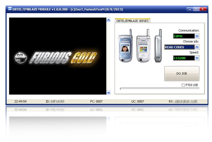This screenshot has width=212, height=142.
Task: Minimize the DBTEL/EMBLAZE MODULE window
Action: [190, 9]
